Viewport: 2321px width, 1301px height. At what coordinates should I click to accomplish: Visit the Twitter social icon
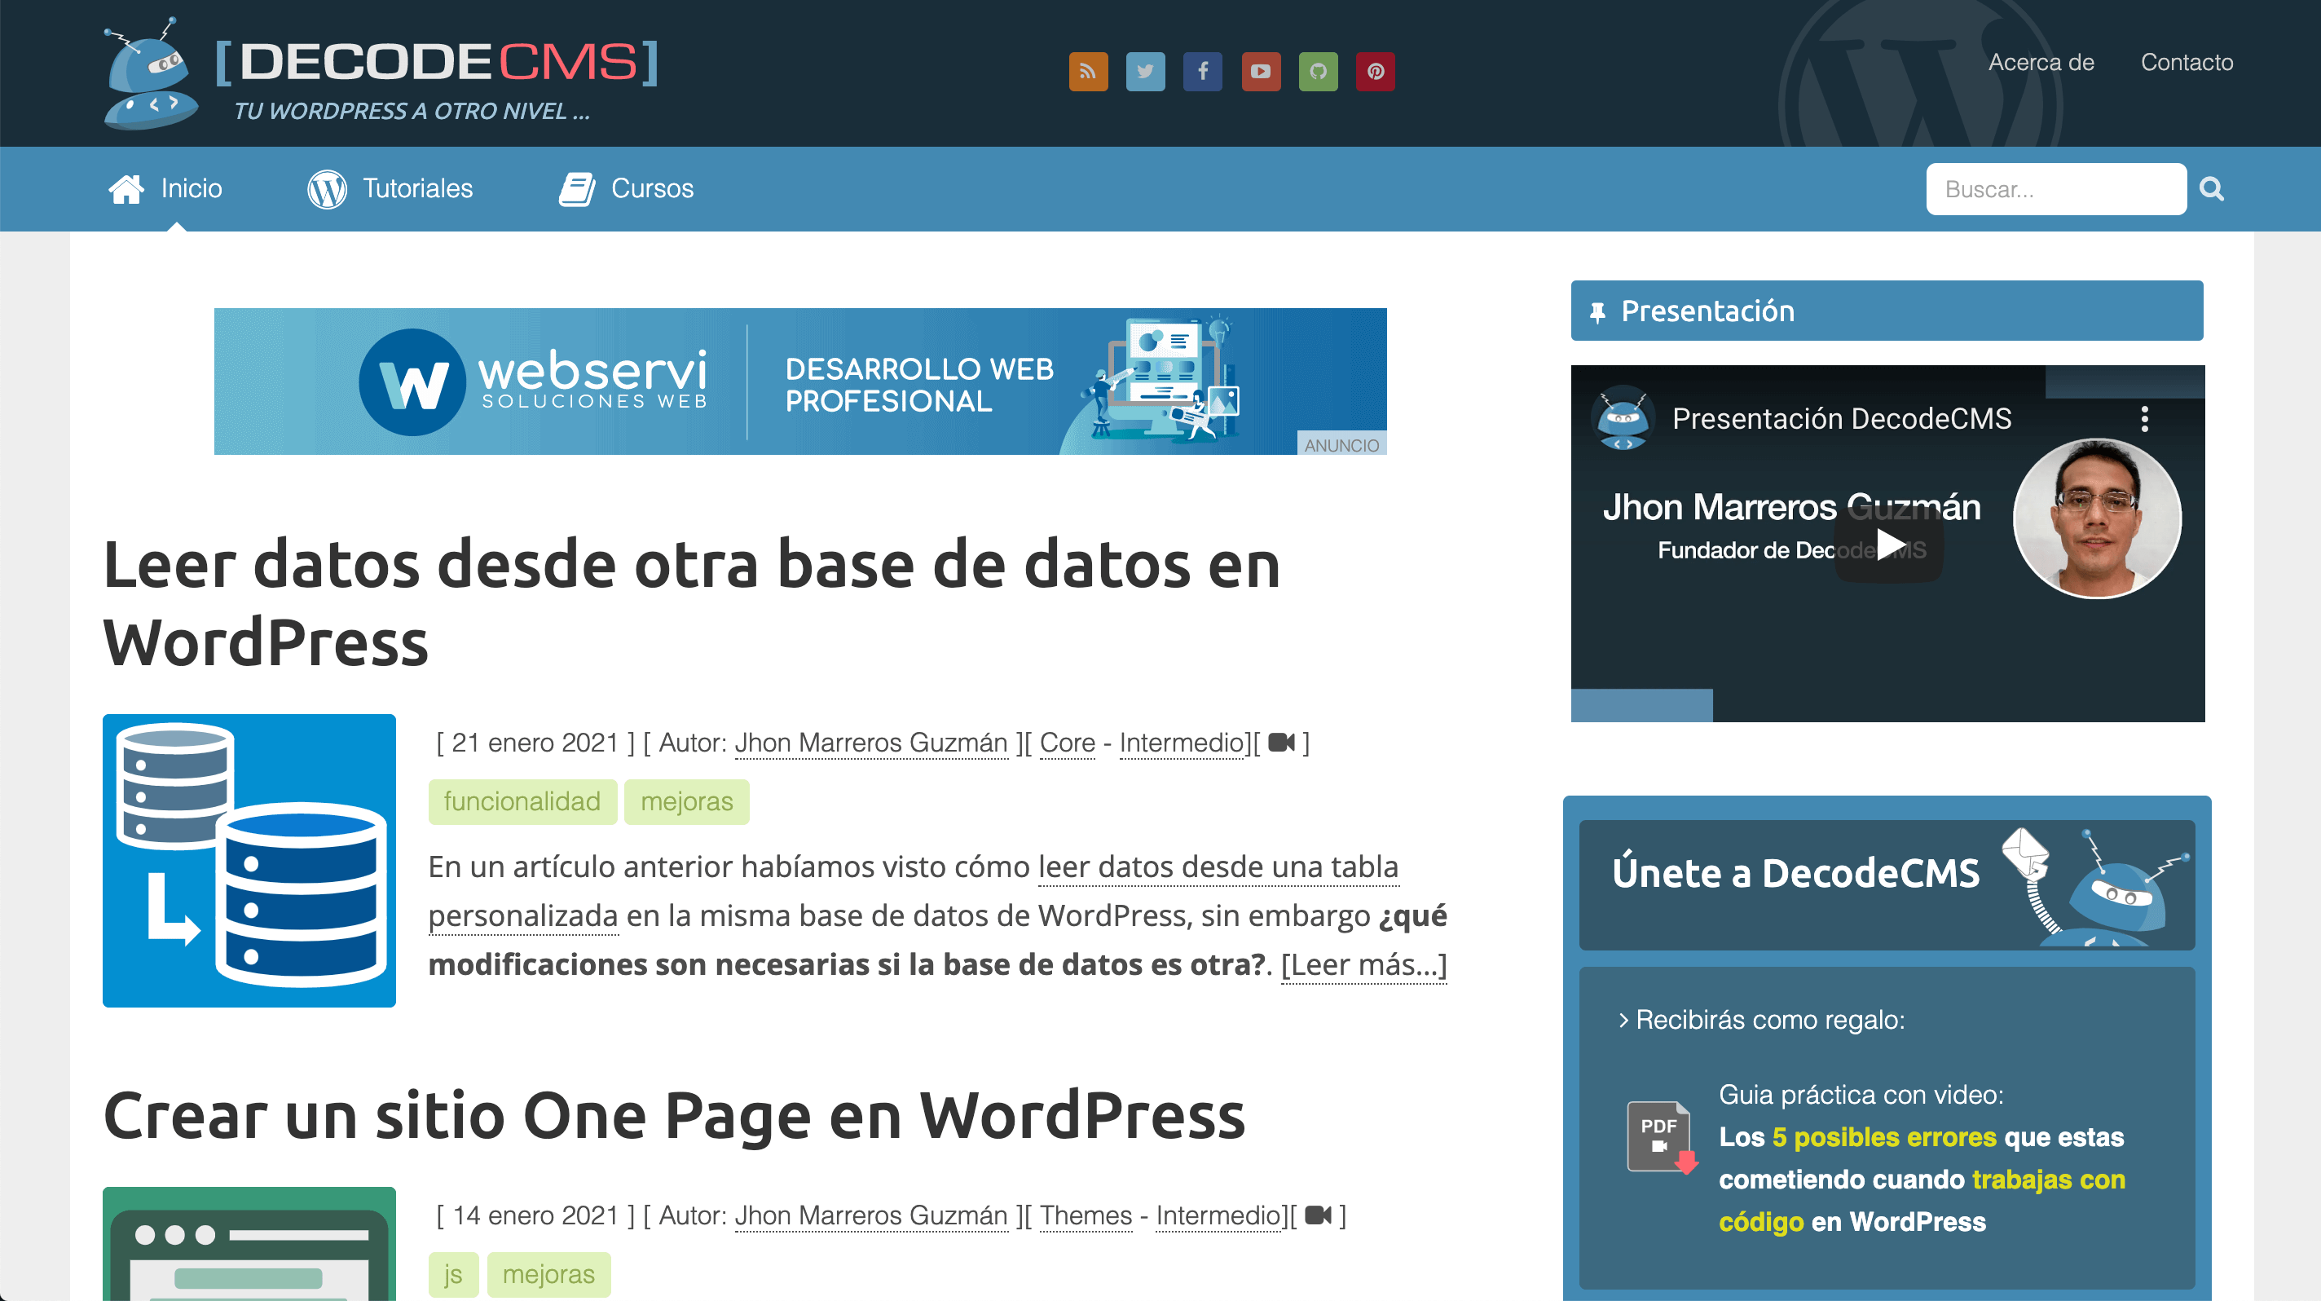pos(1145,71)
